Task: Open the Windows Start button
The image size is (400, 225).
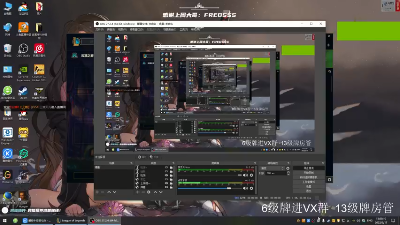Action: click(x=4, y=220)
